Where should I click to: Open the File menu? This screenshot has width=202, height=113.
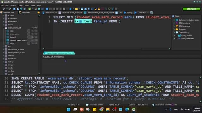[x=2, y=6]
